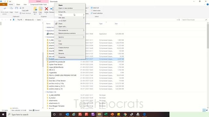Click the taskbar Type here to search box
The height and width of the screenshot is (117, 209).
(29, 114)
